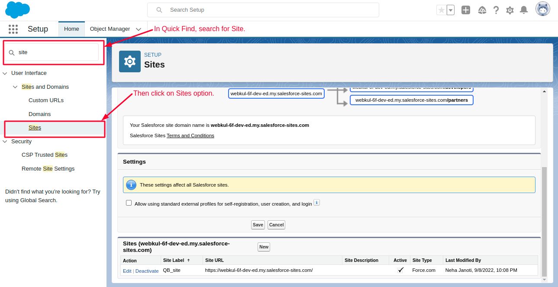Open the user profile avatar
Image resolution: width=558 pixels, height=287 pixels.
click(542, 9)
